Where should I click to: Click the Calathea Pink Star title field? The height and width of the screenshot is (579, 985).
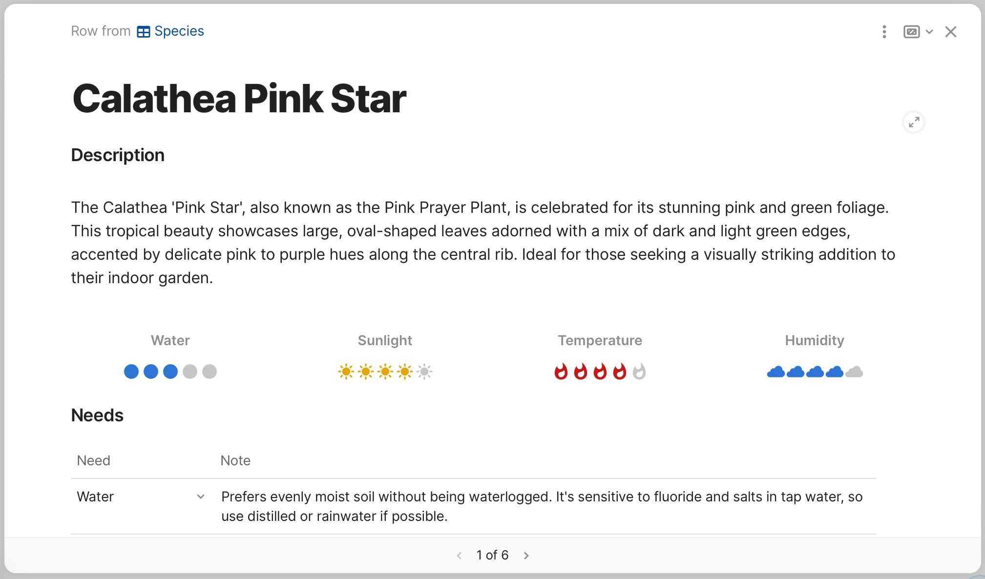tap(239, 99)
